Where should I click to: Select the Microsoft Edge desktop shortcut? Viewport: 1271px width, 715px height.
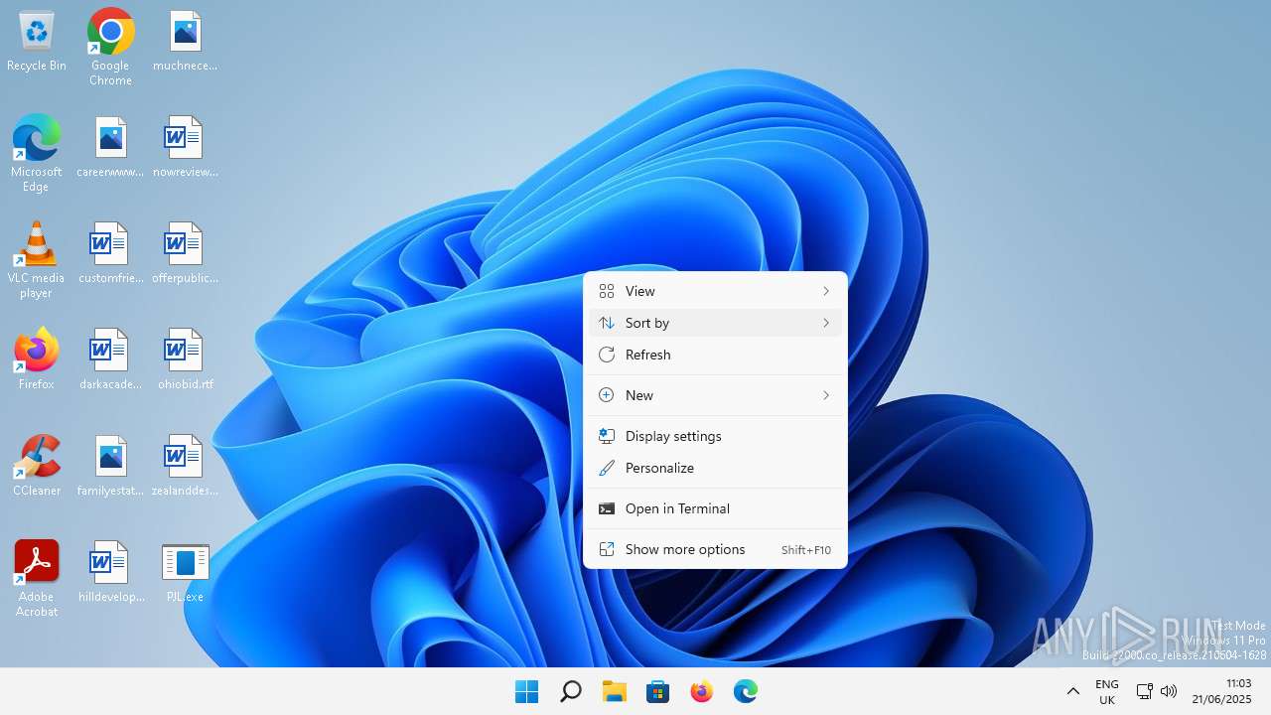click(x=37, y=153)
